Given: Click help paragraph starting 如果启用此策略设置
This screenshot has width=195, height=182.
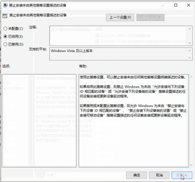Looking at the screenshot, I should pos(133,92).
